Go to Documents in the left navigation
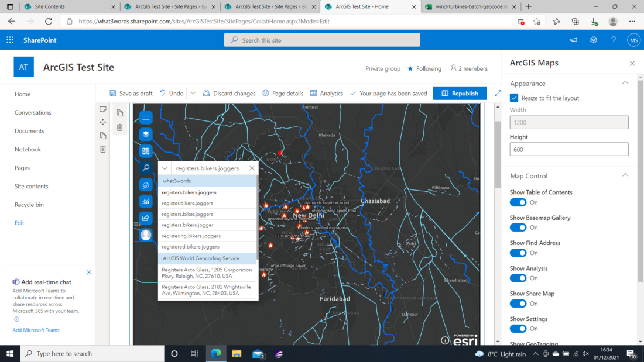Viewport: 644px width, 362px height. (29, 131)
